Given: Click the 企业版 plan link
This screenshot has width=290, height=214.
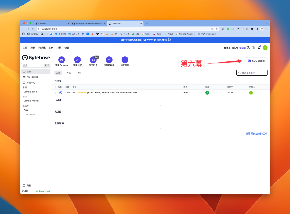Looking at the screenshot, I should pos(242,48).
